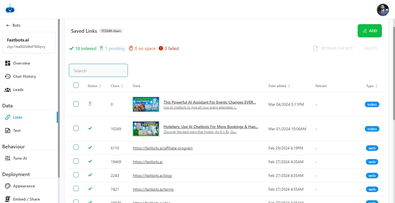The image size is (395, 203).
Task: Click the Leads people icon
Action: (x=8, y=89)
